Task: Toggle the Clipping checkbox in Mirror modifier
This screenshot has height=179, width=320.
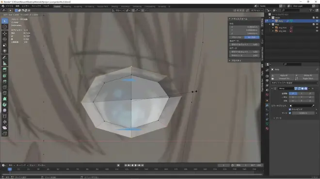Action: (x=290, y=110)
